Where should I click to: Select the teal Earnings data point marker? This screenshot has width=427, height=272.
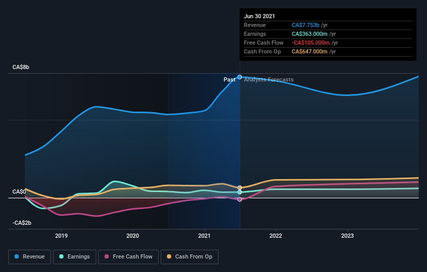click(x=240, y=192)
